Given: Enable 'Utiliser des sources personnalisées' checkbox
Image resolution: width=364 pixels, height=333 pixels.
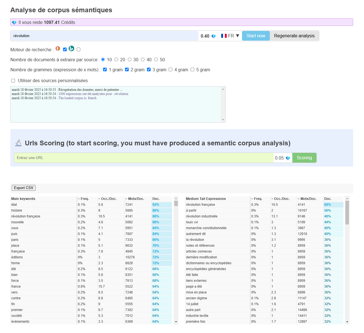Looking at the screenshot, I should 13,81.
